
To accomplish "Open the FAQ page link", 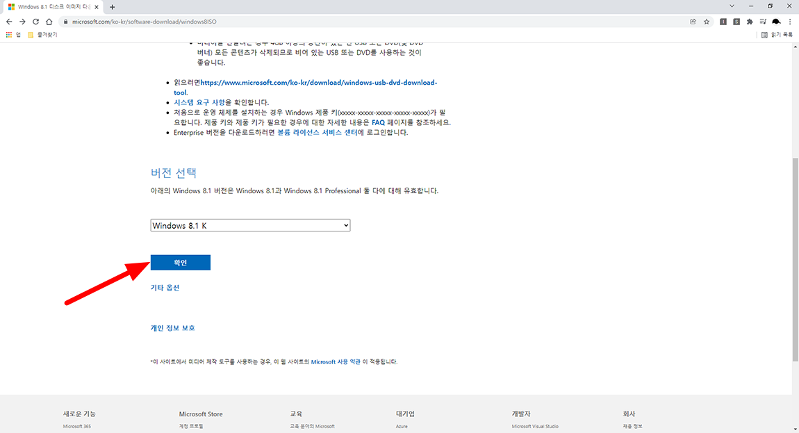I will [x=378, y=122].
